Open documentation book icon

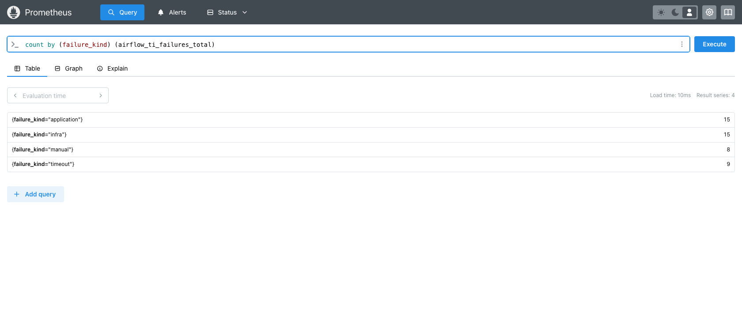click(x=728, y=12)
